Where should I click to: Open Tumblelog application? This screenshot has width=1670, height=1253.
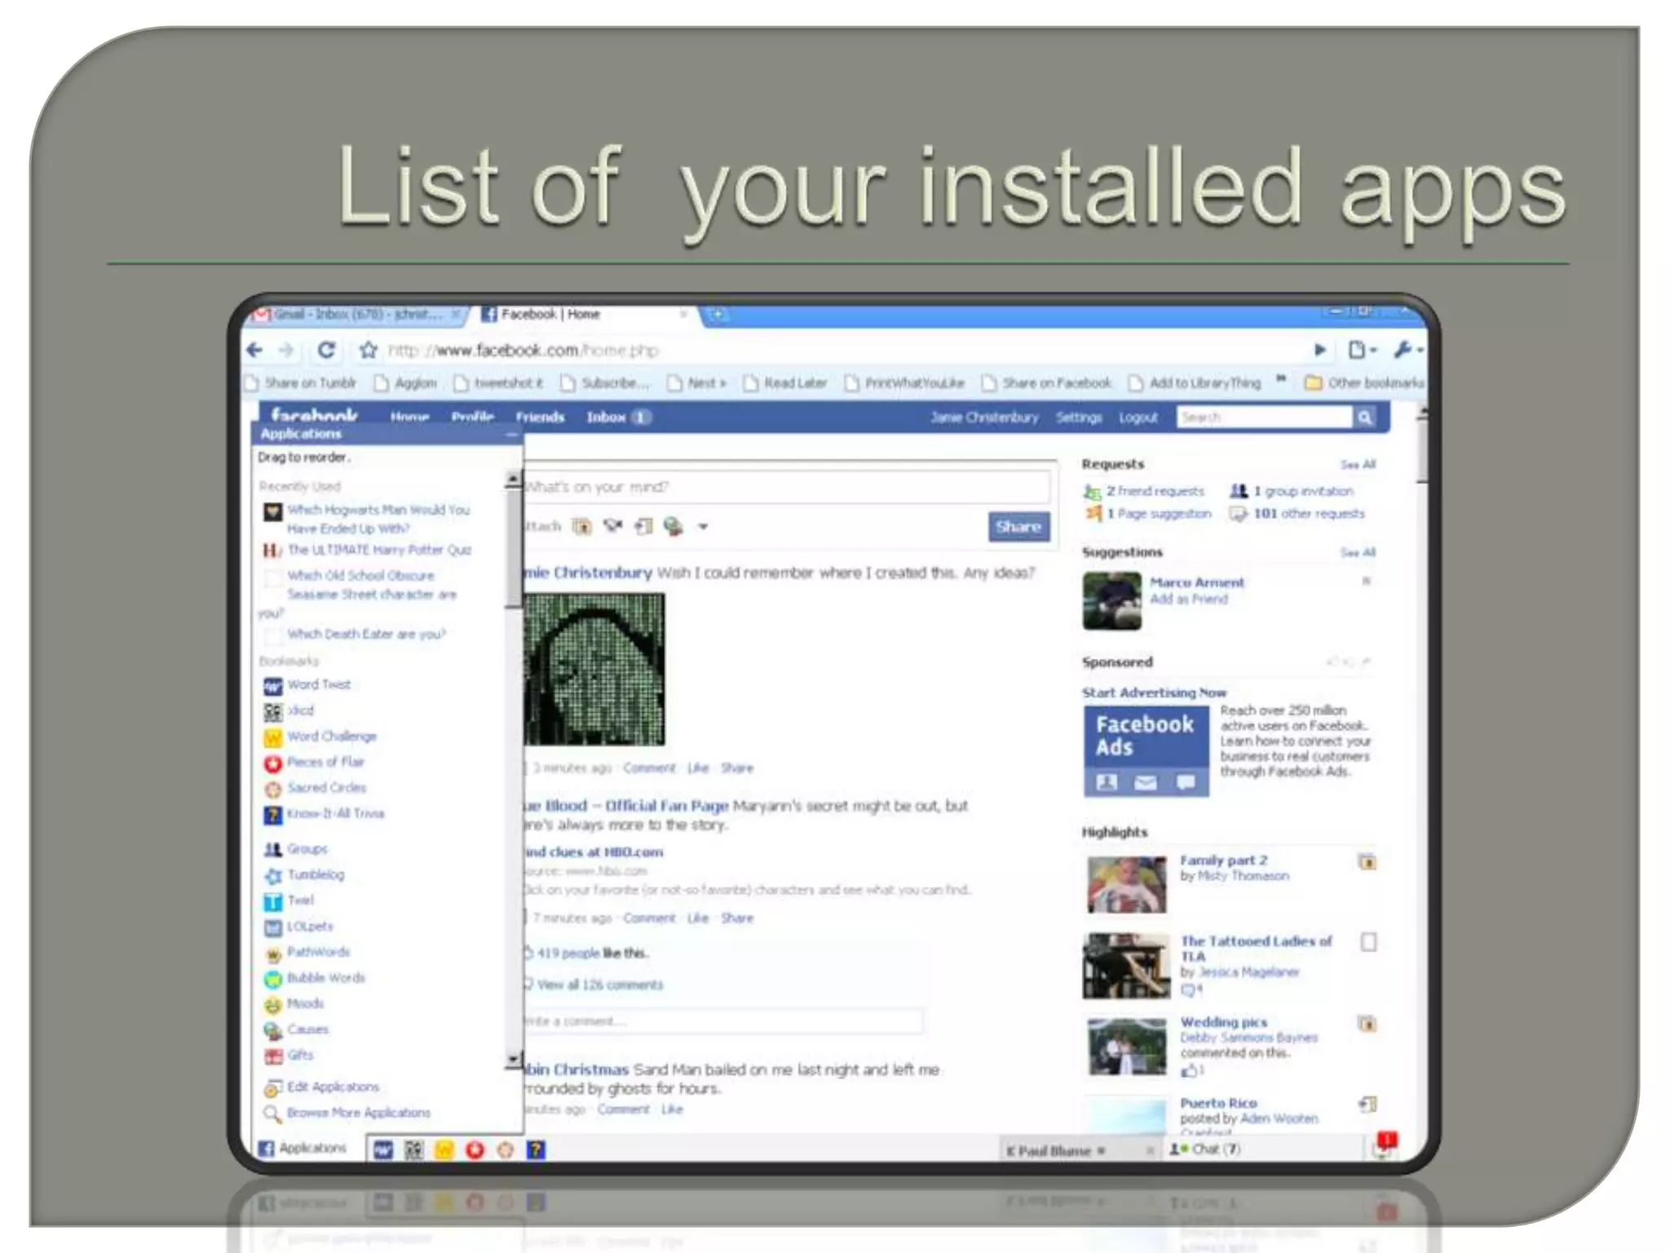point(316,875)
